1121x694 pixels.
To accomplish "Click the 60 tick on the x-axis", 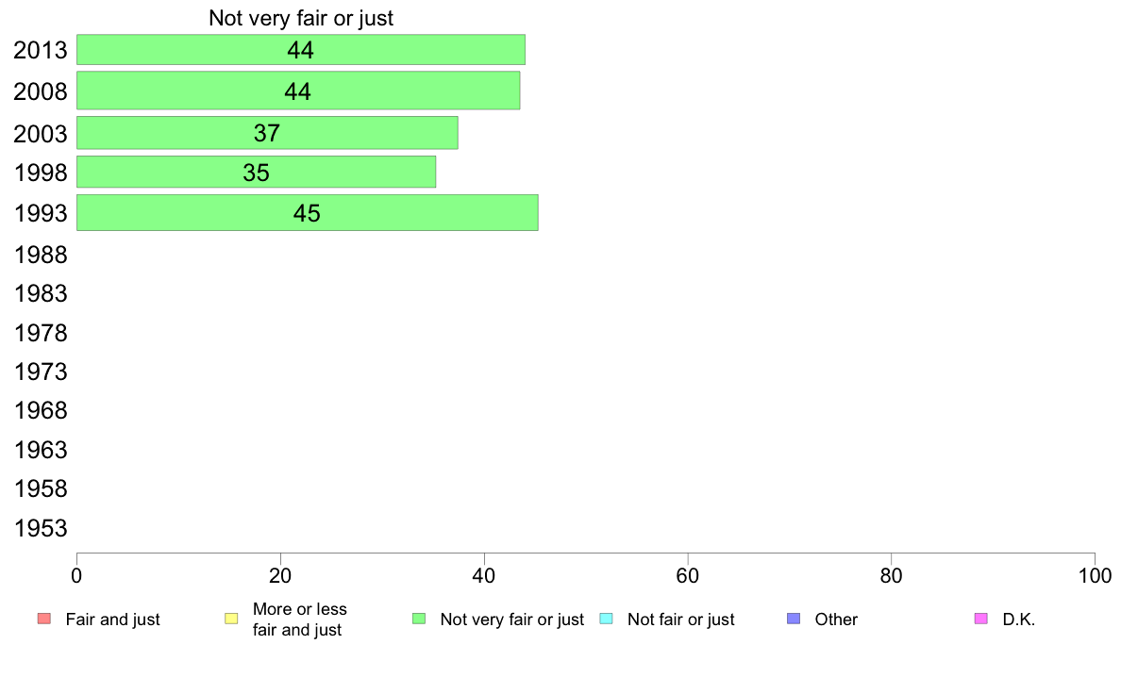I will [687, 575].
